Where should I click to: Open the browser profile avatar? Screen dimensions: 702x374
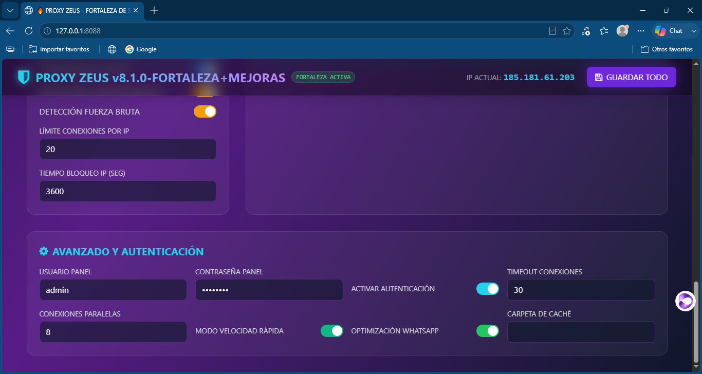coord(622,31)
